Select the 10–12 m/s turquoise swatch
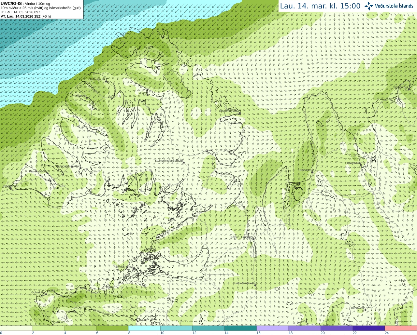Image resolution: width=417 pixels, height=335 pixels. pyautogui.click(x=176, y=328)
